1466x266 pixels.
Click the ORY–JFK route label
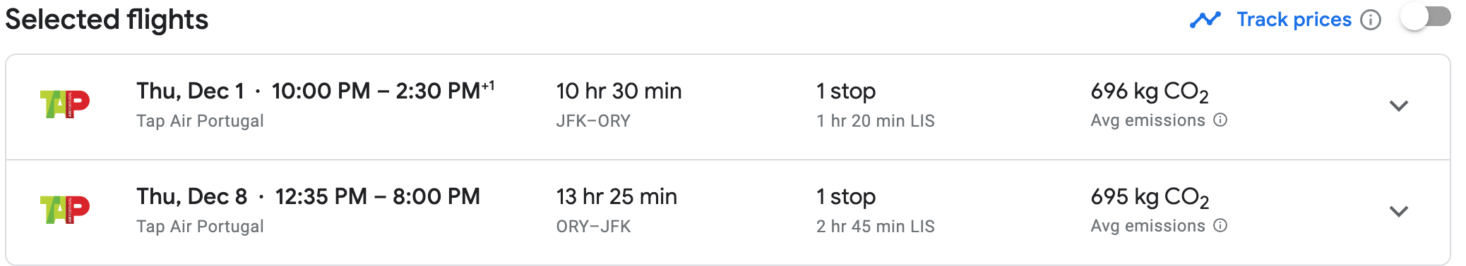593,227
